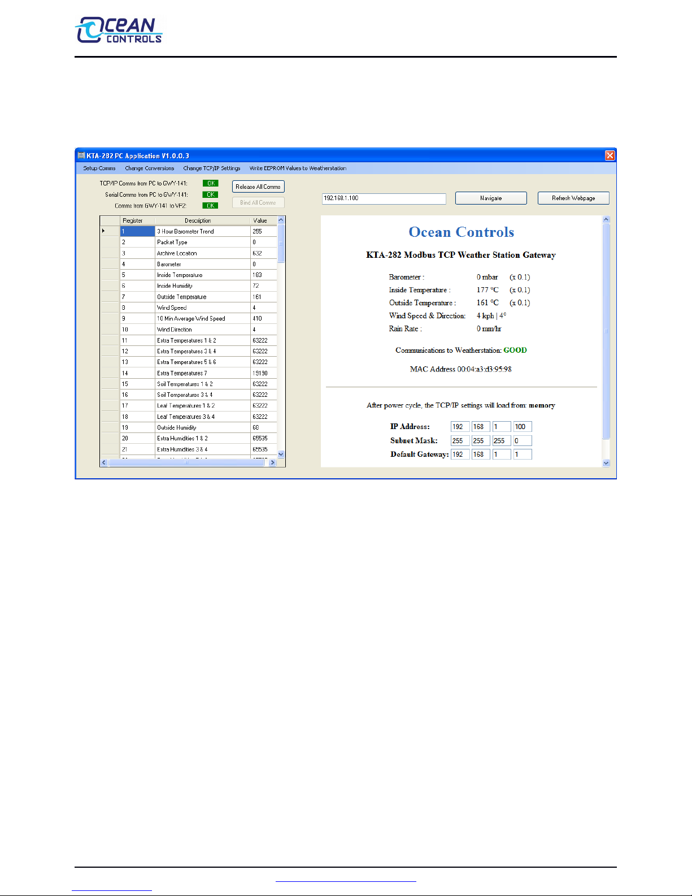
Task: Select the 'Inside Temperature' register row
Action: tap(189, 275)
